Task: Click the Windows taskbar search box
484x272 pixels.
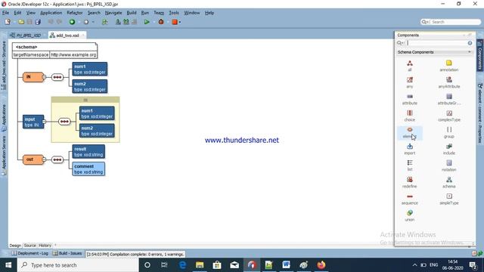Action: 78,265
